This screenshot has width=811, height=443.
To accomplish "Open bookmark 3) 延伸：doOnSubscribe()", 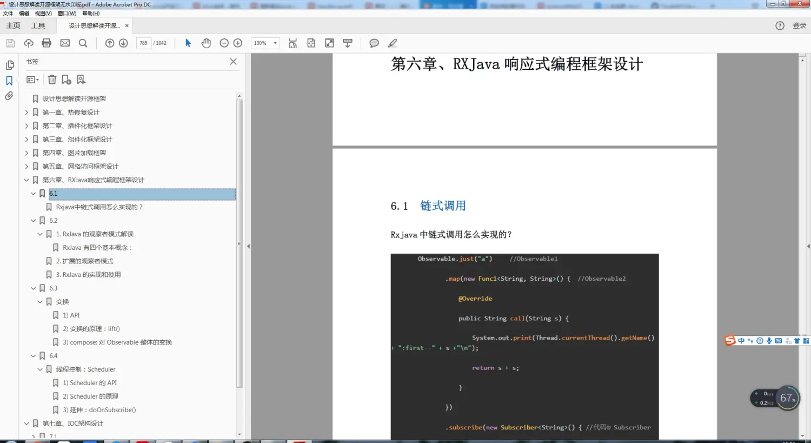I will [x=99, y=410].
